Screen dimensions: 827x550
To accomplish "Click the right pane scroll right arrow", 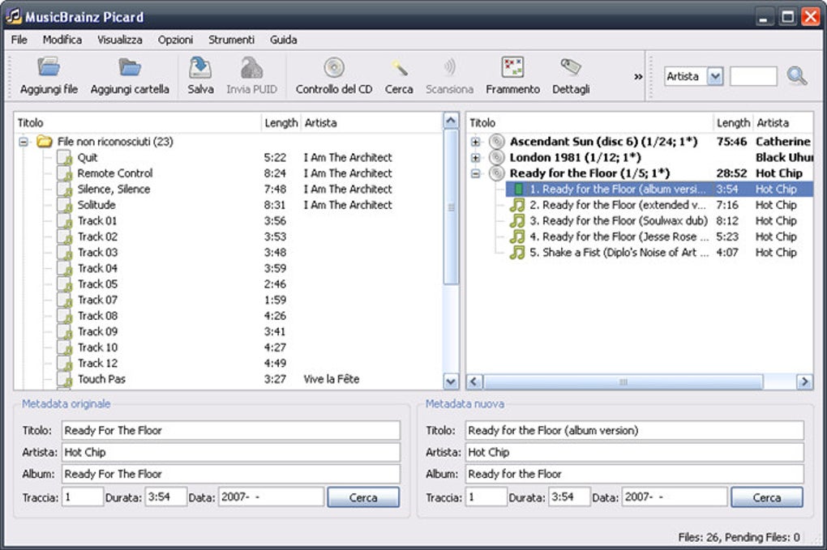I will click(804, 382).
